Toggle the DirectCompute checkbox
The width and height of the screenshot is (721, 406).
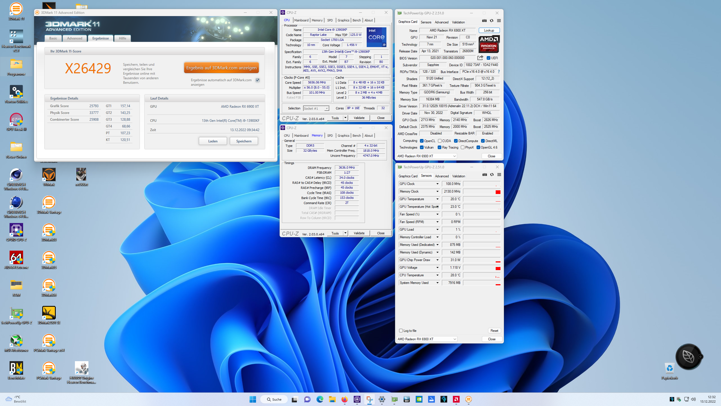click(x=456, y=141)
